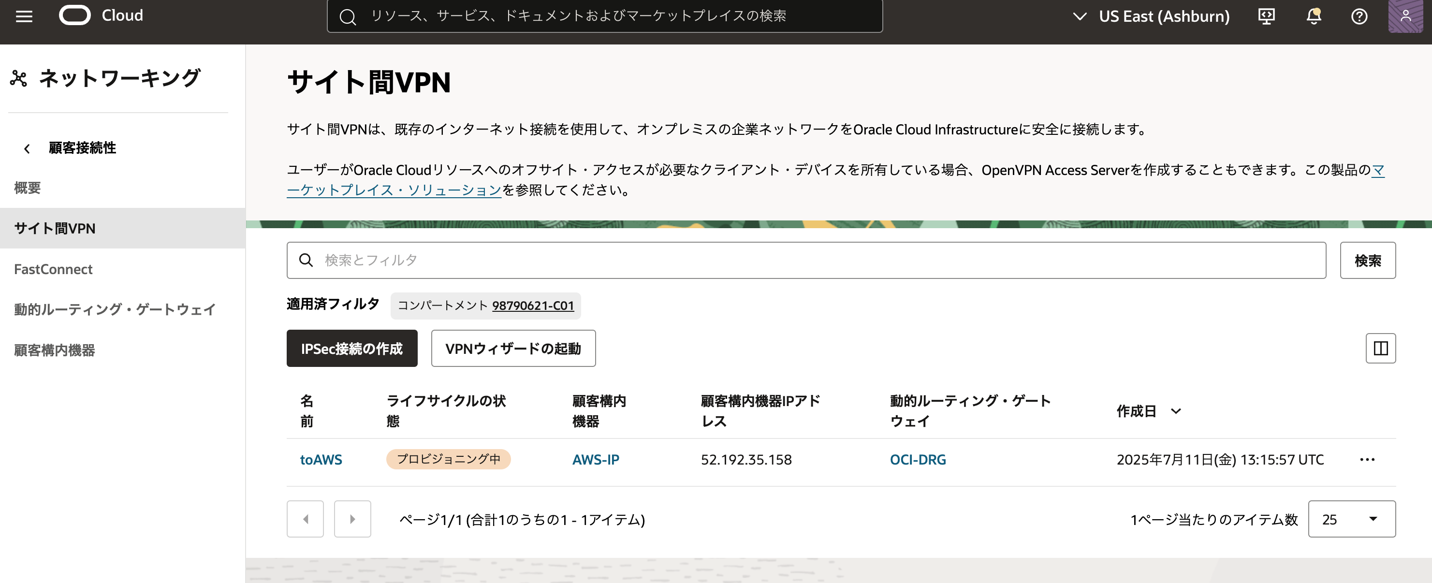Click the プロビジョニング中 status badge
Image resolution: width=1432 pixels, height=583 pixels.
coord(448,459)
